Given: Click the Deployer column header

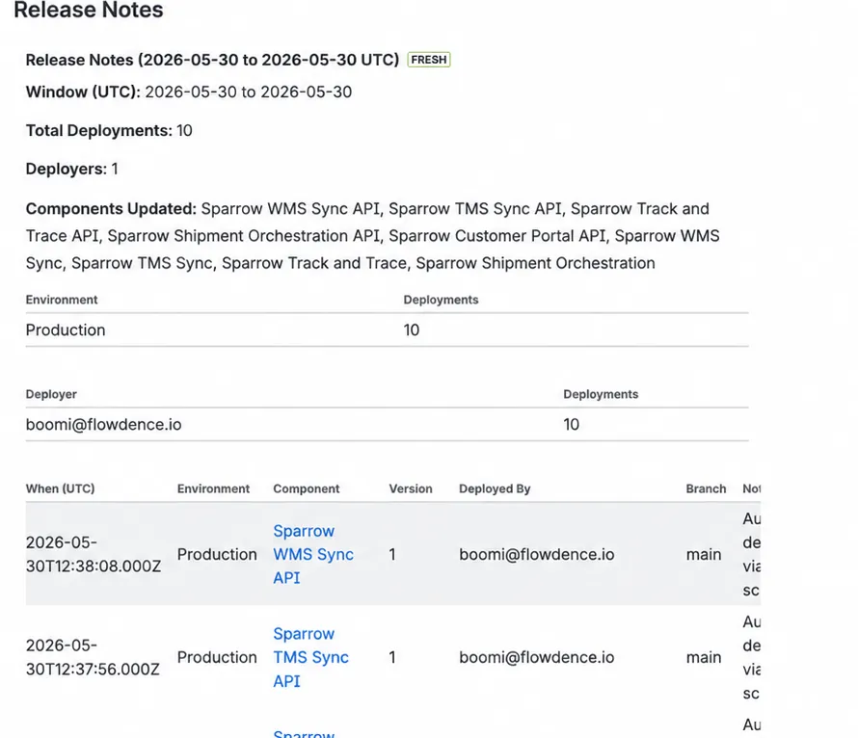Looking at the screenshot, I should (51, 394).
